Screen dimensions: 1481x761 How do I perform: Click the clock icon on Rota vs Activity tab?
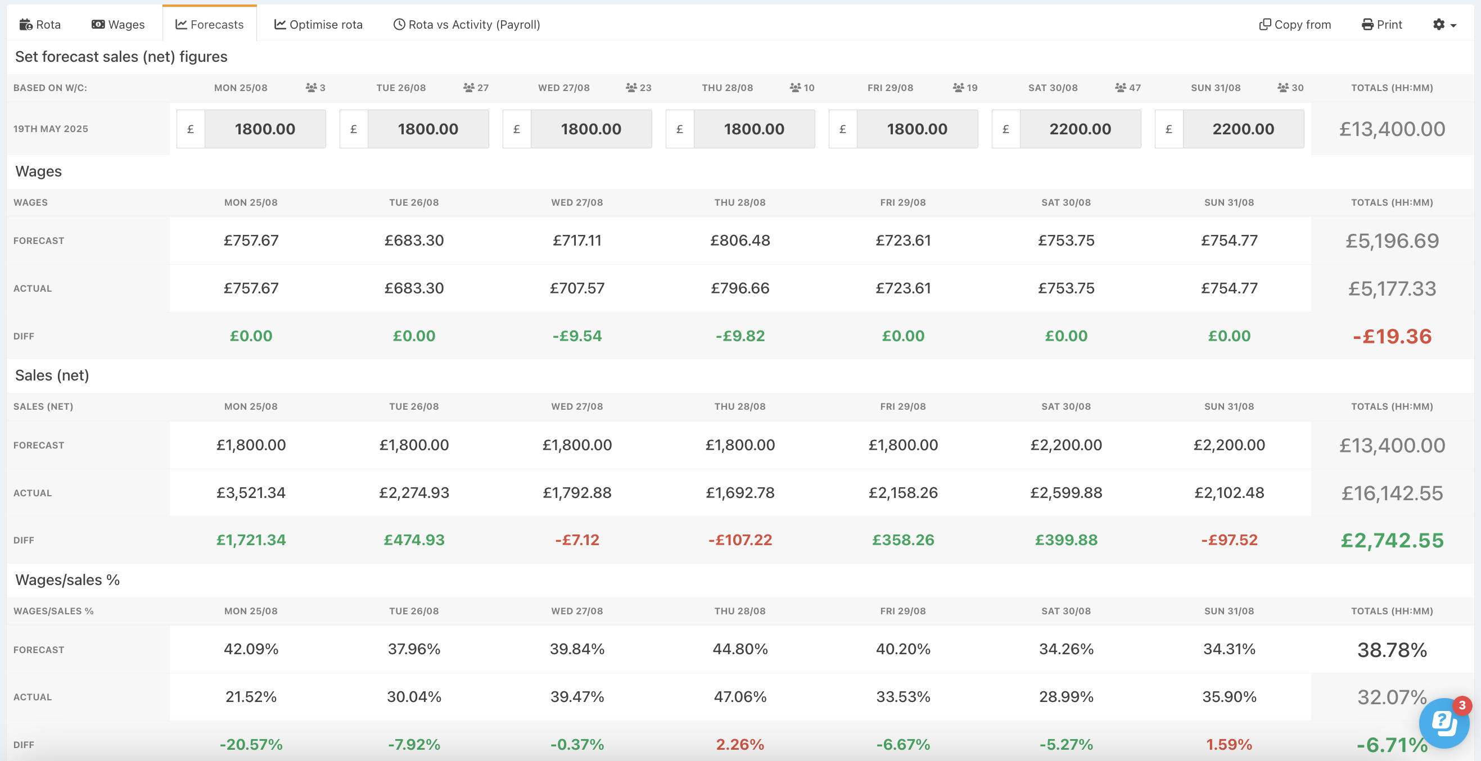399,24
